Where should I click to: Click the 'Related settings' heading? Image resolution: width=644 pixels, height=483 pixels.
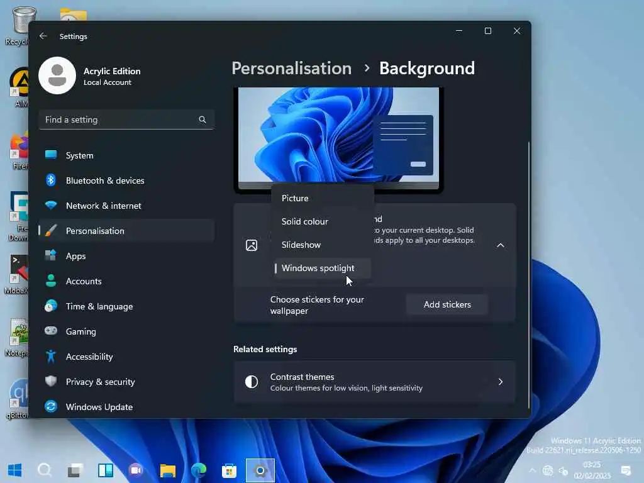(265, 349)
